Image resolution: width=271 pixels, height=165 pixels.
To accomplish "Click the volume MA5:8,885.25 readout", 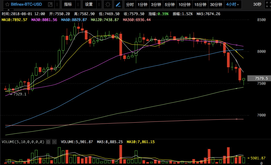I will coord(110,142).
